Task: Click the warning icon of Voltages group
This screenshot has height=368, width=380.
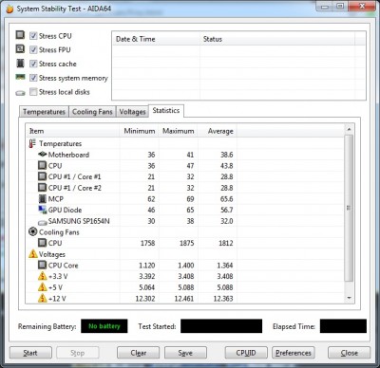Action: coord(33,253)
